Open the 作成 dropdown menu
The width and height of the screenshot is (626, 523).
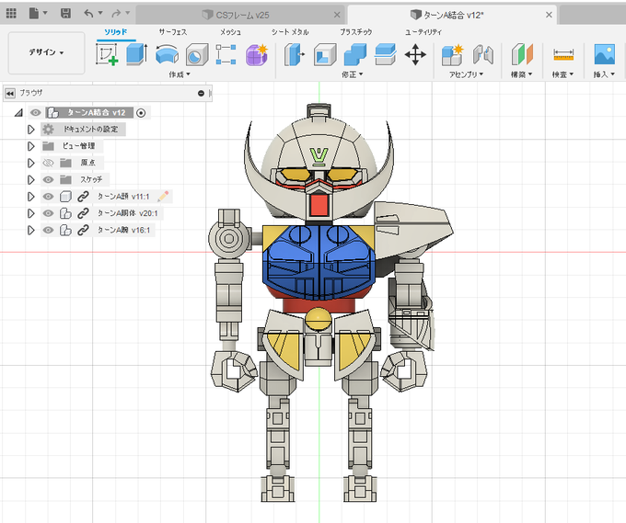pyautogui.click(x=180, y=74)
